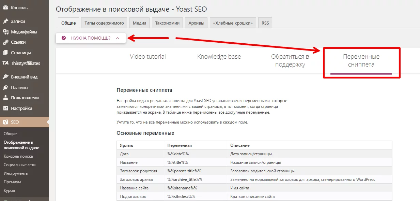
Task: Click the Консоль dashboard icon
Action: click(5, 8)
